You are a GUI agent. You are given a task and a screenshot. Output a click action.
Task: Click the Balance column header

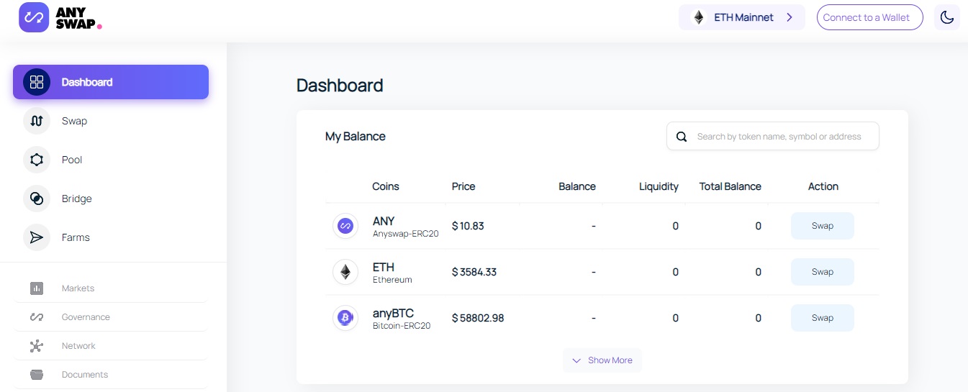577,186
